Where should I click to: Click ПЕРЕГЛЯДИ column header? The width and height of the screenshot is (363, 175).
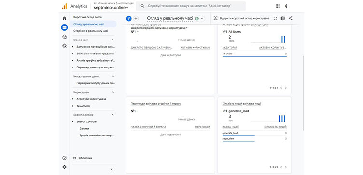click(x=203, y=127)
